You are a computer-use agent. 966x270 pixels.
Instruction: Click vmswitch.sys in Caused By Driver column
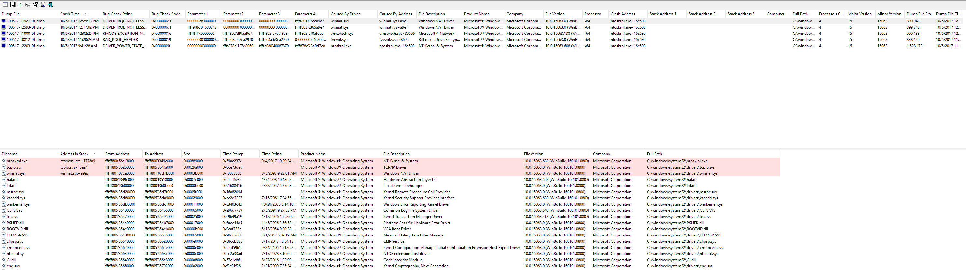pos(342,34)
